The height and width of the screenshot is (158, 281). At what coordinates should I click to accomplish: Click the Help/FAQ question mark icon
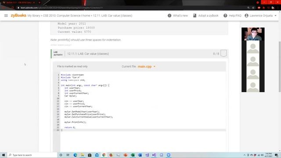pos(225,16)
